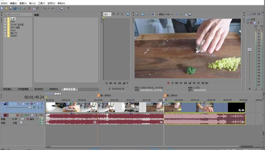This screenshot has width=265, height=150.
Task: Click the open project folder icon
Action: (6, 8)
